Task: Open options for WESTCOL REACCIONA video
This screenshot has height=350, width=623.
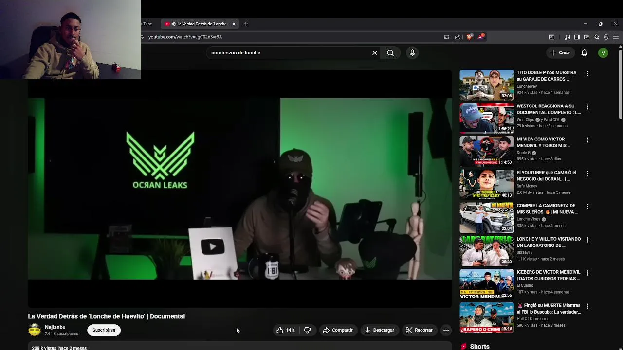Action: (x=587, y=107)
